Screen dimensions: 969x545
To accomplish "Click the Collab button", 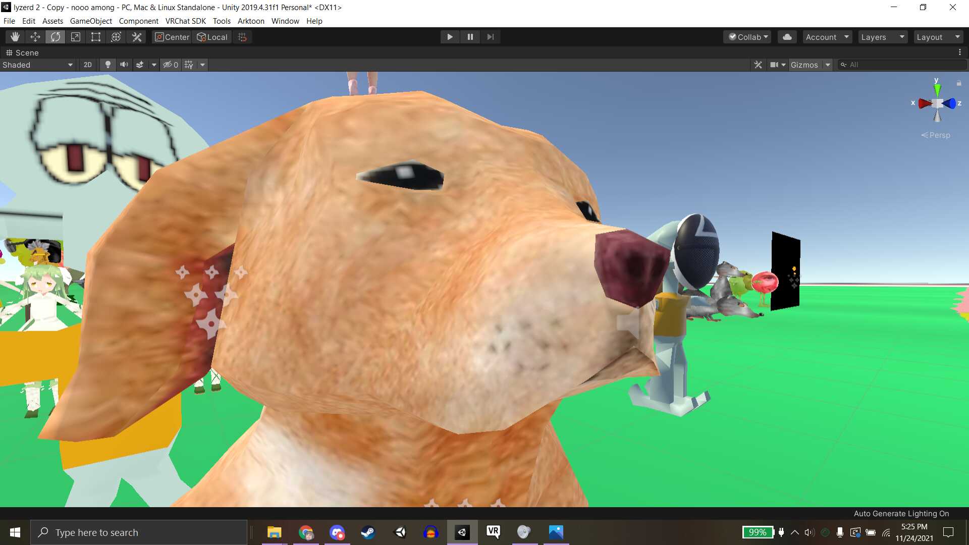I will click(748, 37).
